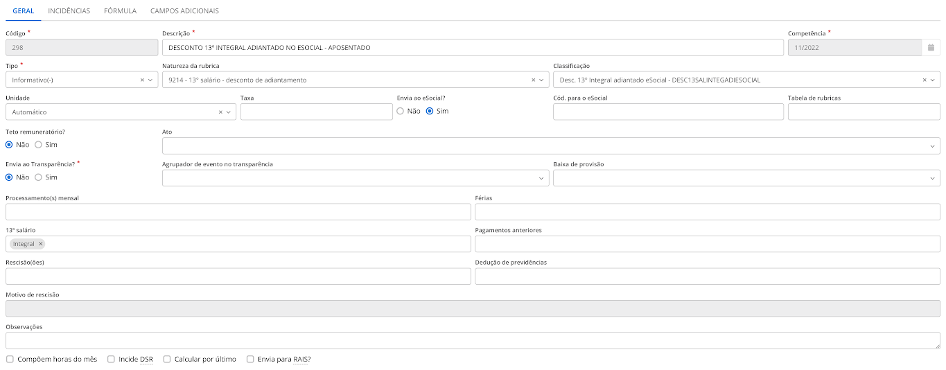Clear the Classificação field selection
Screen dimensions: 946x370
point(924,80)
